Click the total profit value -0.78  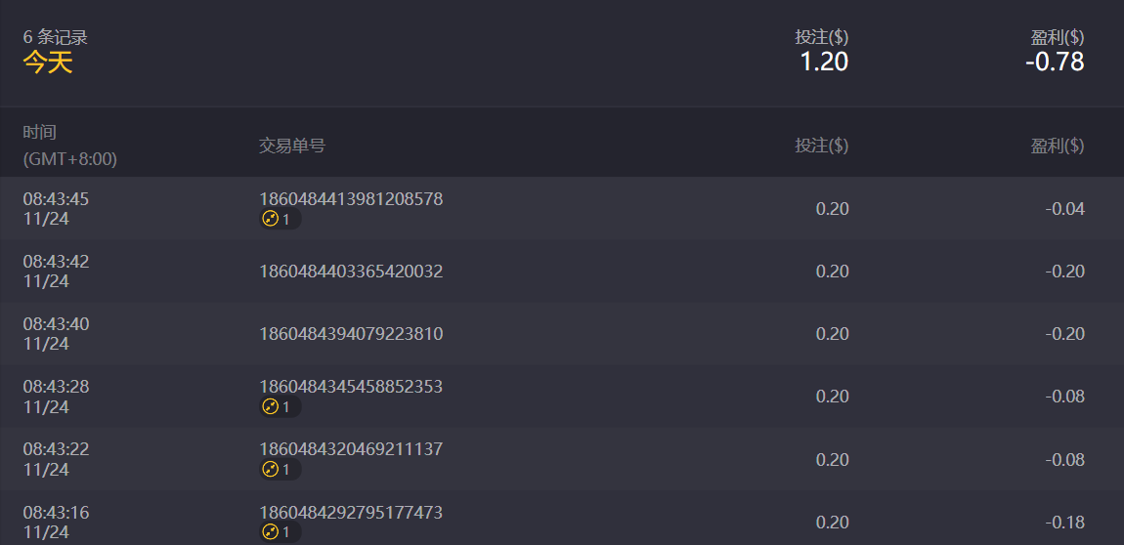click(1055, 62)
